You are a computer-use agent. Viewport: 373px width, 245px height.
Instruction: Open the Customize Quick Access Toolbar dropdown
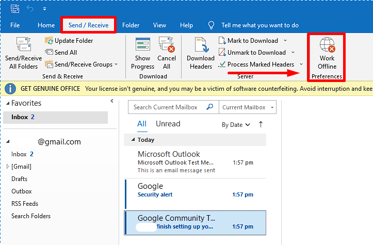[x=44, y=9]
